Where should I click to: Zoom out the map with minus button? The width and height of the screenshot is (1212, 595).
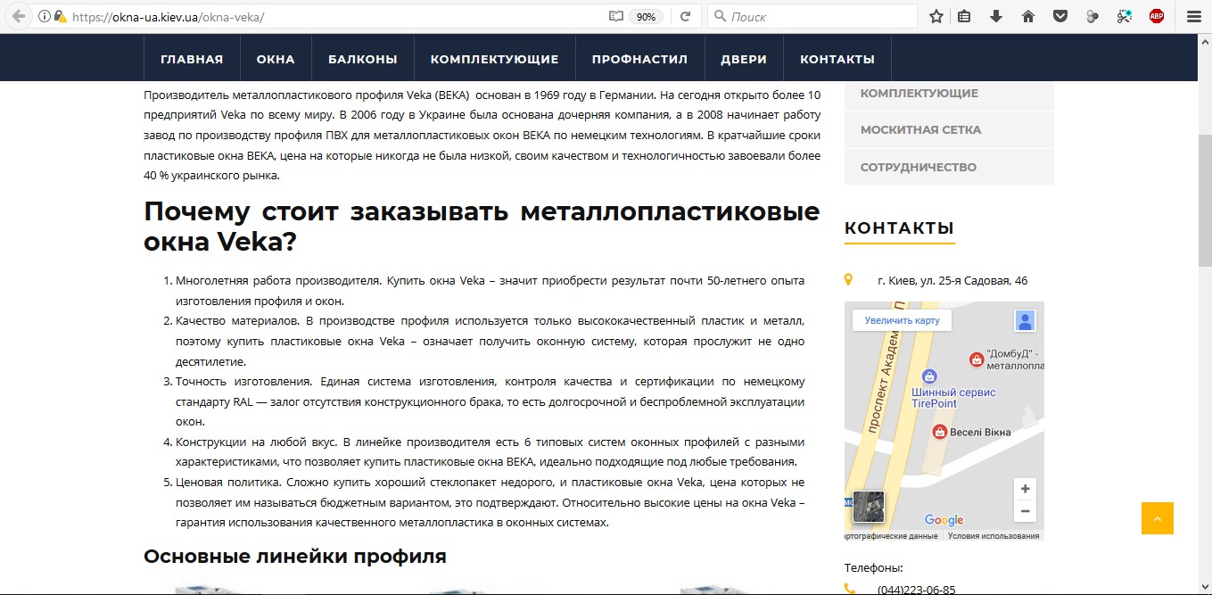point(1025,511)
